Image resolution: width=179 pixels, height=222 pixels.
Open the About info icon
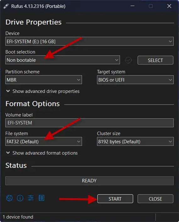coord(20,198)
